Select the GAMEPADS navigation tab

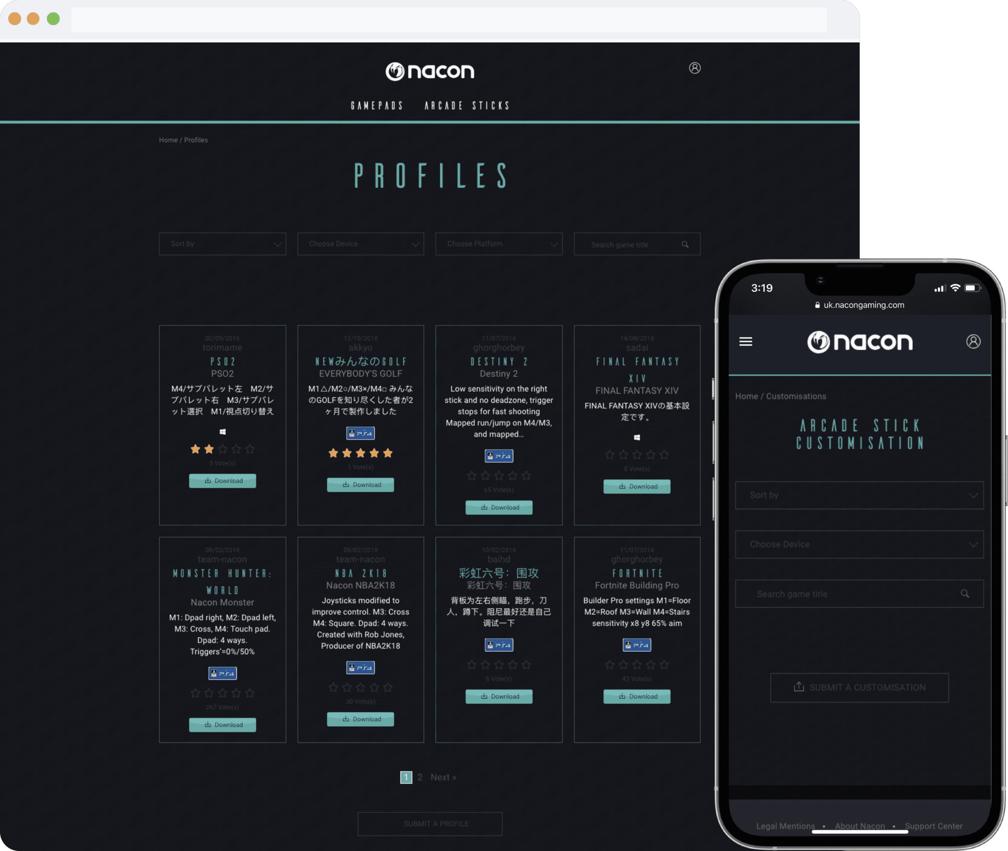377,105
